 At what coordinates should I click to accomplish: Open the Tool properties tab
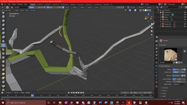[157, 41]
